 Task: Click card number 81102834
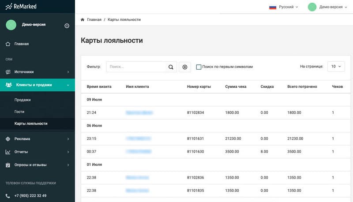[x=195, y=112]
